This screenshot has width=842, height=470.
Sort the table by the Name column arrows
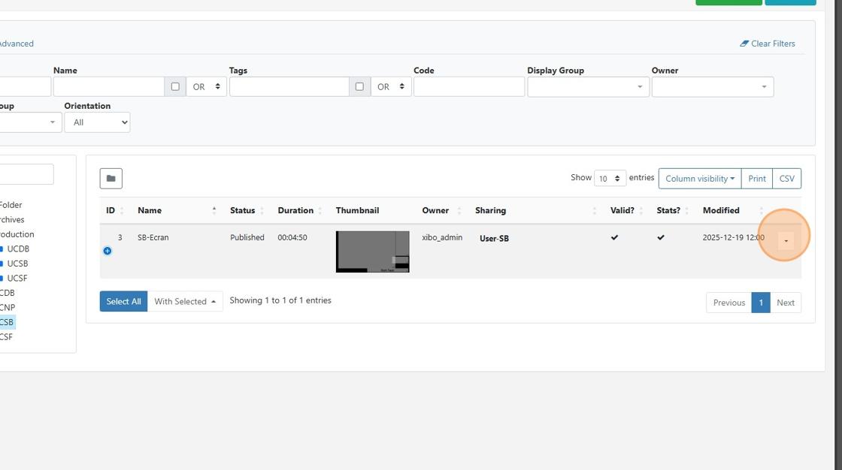pyautogui.click(x=214, y=211)
